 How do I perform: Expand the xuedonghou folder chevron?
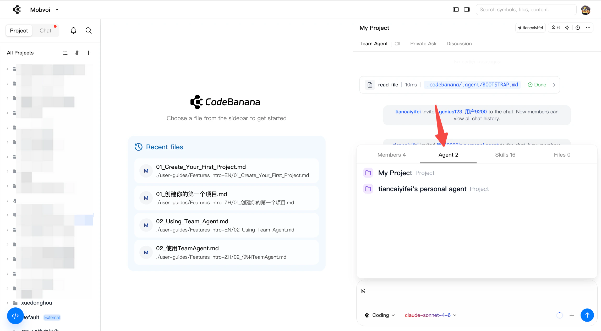[8, 303]
